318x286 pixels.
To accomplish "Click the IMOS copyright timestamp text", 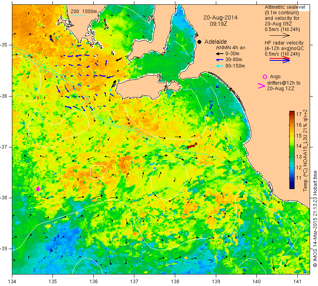I will [315, 218].
